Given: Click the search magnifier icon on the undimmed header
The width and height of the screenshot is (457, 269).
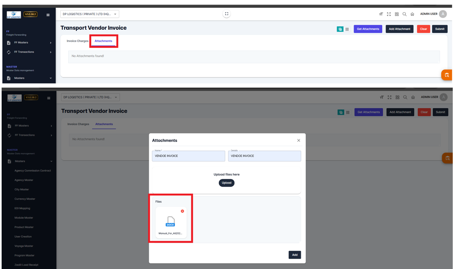Looking at the screenshot, I should (404, 14).
